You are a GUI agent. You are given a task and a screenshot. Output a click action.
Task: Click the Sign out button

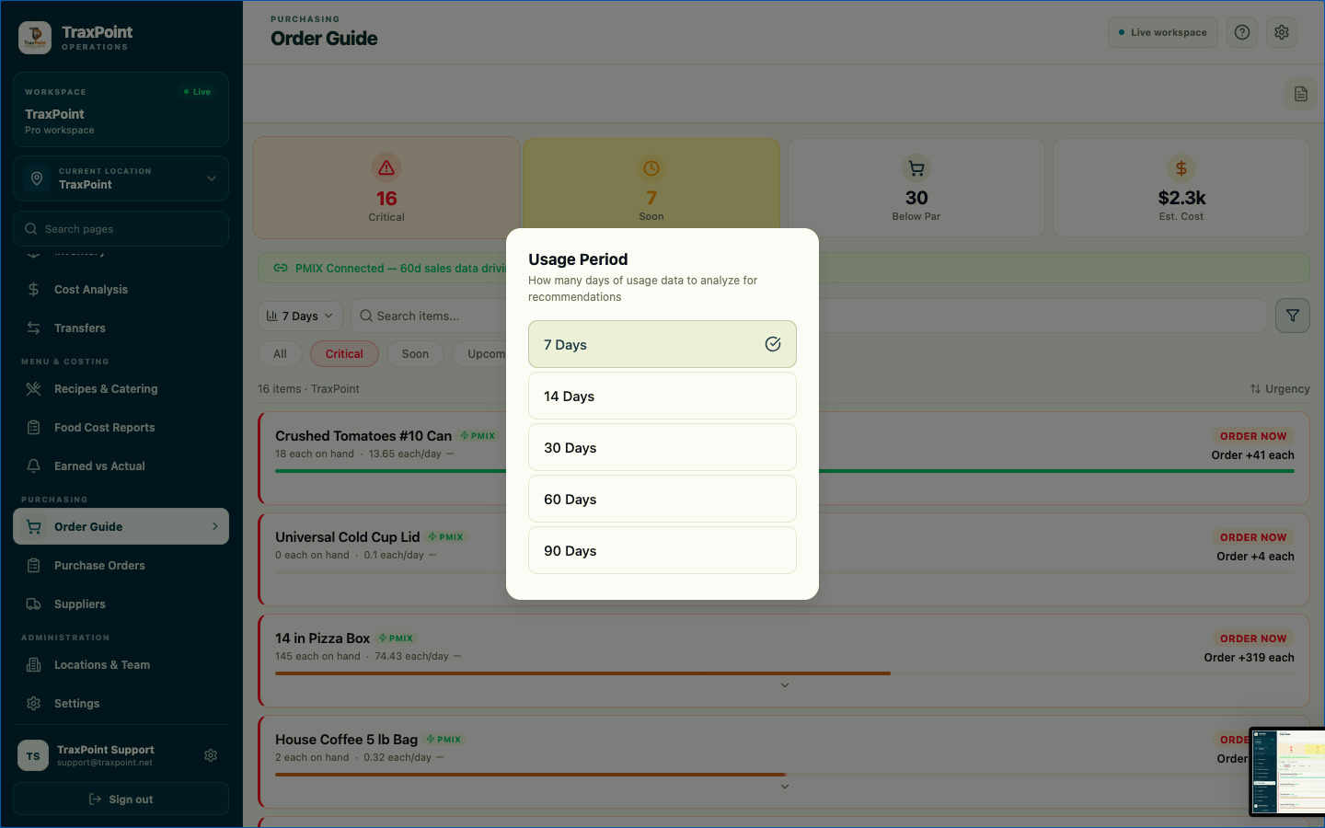[x=121, y=799]
